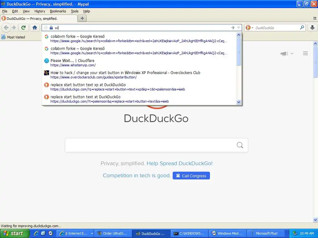This screenshot has height=238, width=318.
Task: Switch to Microsoft Plus! taskbar button
Action: (266, 233)
